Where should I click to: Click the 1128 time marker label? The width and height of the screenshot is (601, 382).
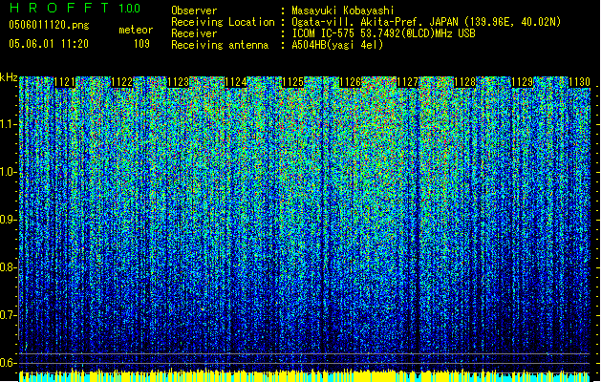pyautogui.click(x=465, y=82)
